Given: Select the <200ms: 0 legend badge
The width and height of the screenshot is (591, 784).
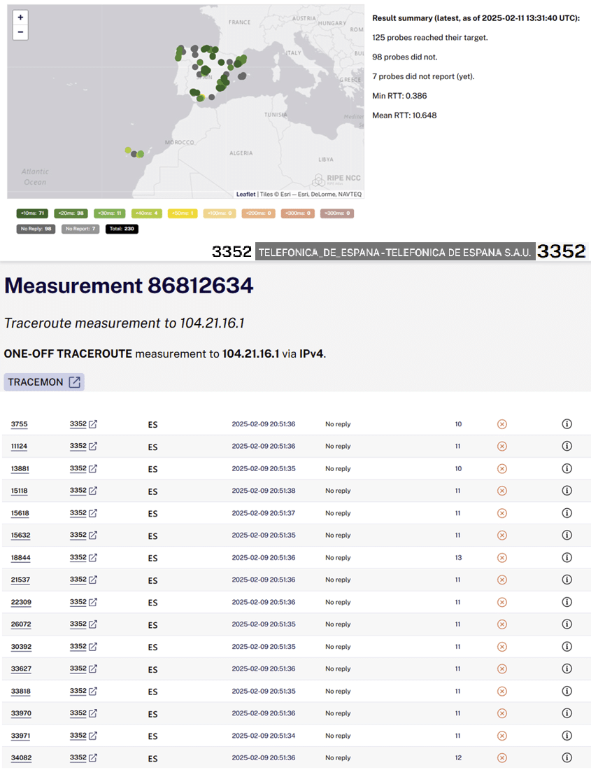Looking at the screenshot, I should (x=259, y=213).
